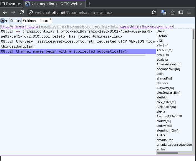Select the #chimera-linux channel tab
The width and height of the screenshot is (196, 161).
pos(35,21)
